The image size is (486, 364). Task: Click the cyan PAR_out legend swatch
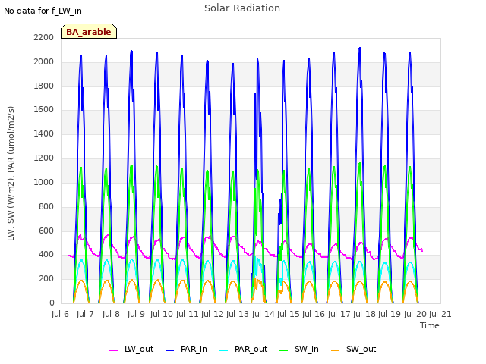pos(223,350)
